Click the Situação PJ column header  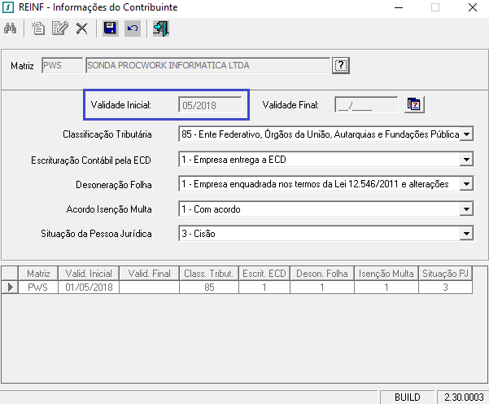coord(444,274)
